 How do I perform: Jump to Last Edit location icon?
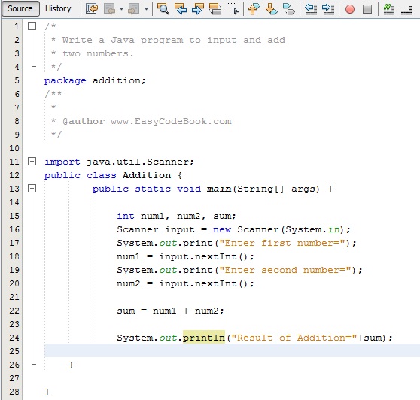coord(92,8)
